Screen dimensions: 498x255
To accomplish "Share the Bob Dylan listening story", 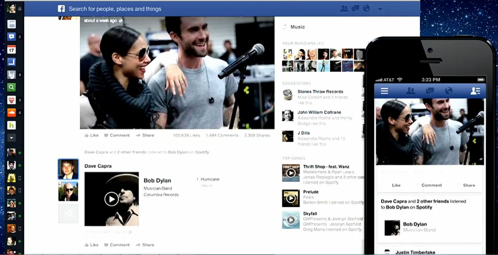I will (145, 245).
